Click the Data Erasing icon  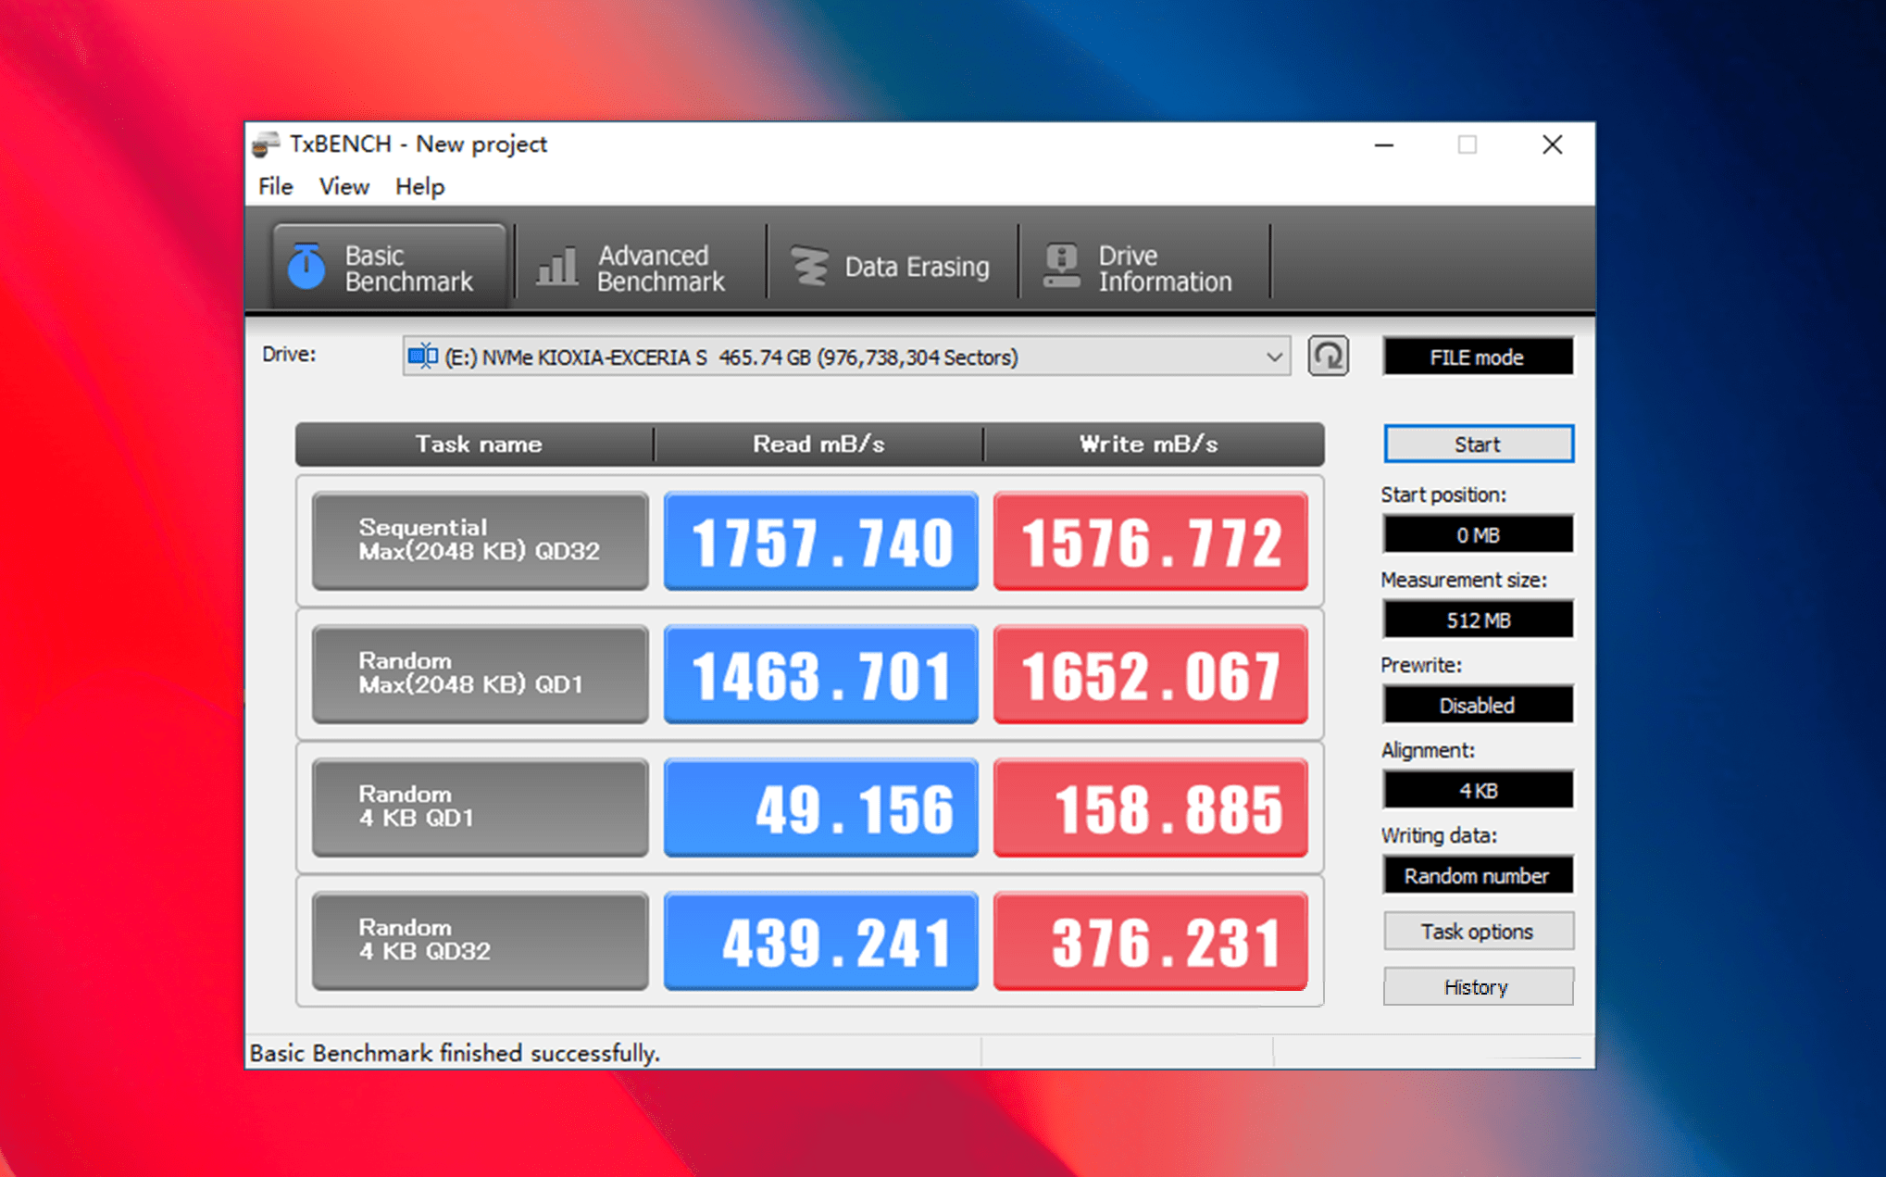(809, 267)
